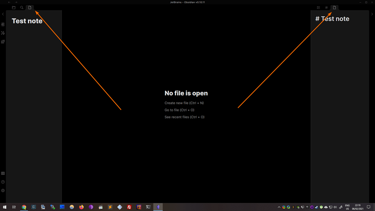
Task: Open Firefox from the taskbar
Action: (81, 207)
